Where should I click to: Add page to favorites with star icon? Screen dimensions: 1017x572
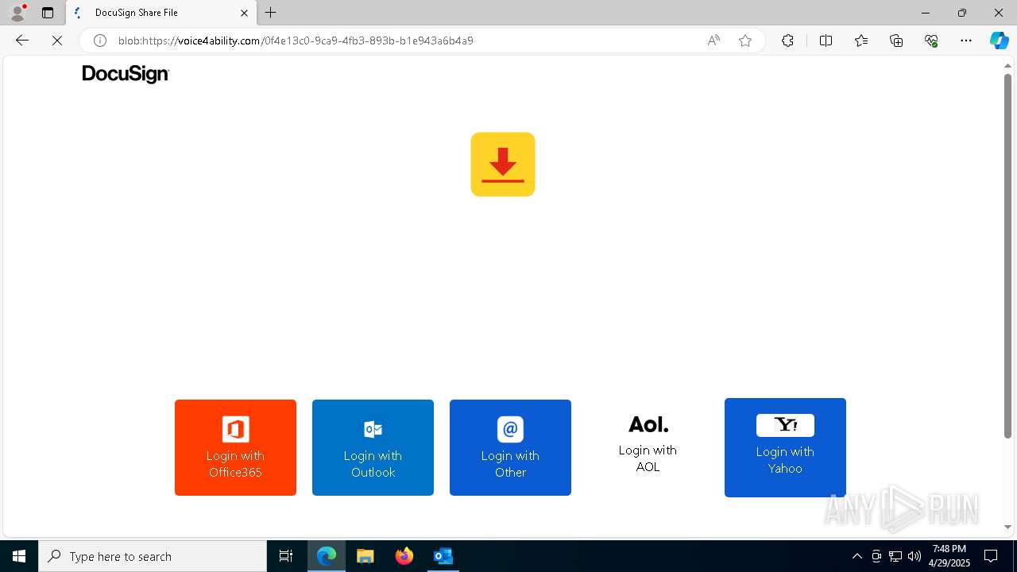pos(745,41)
